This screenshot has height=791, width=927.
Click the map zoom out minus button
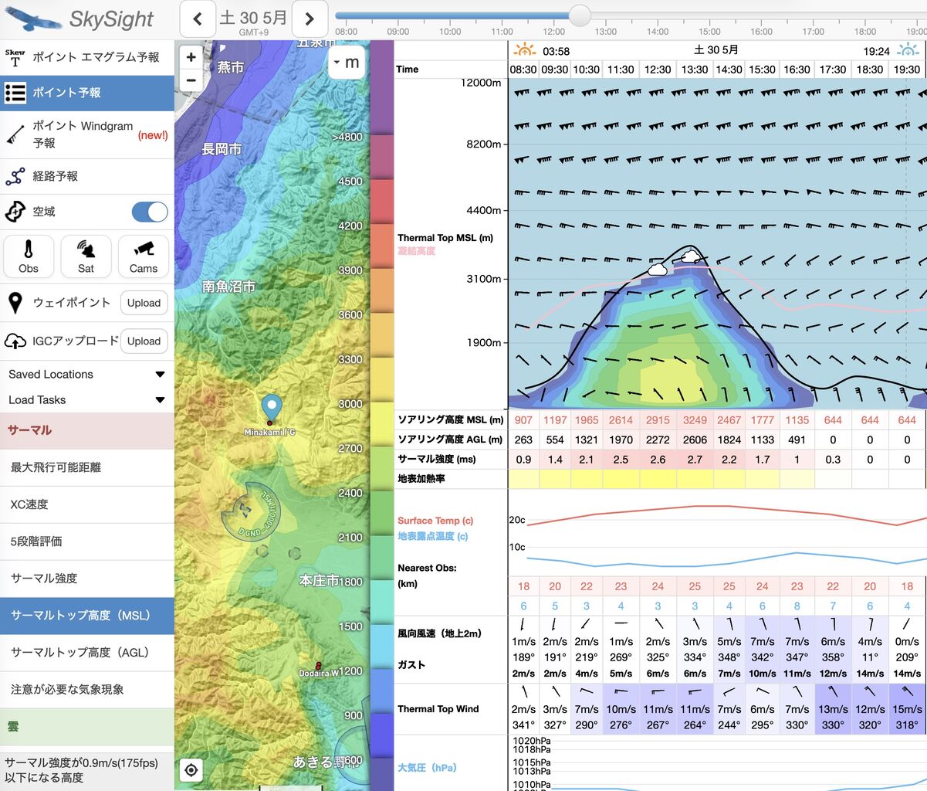(x=191, y=80)
